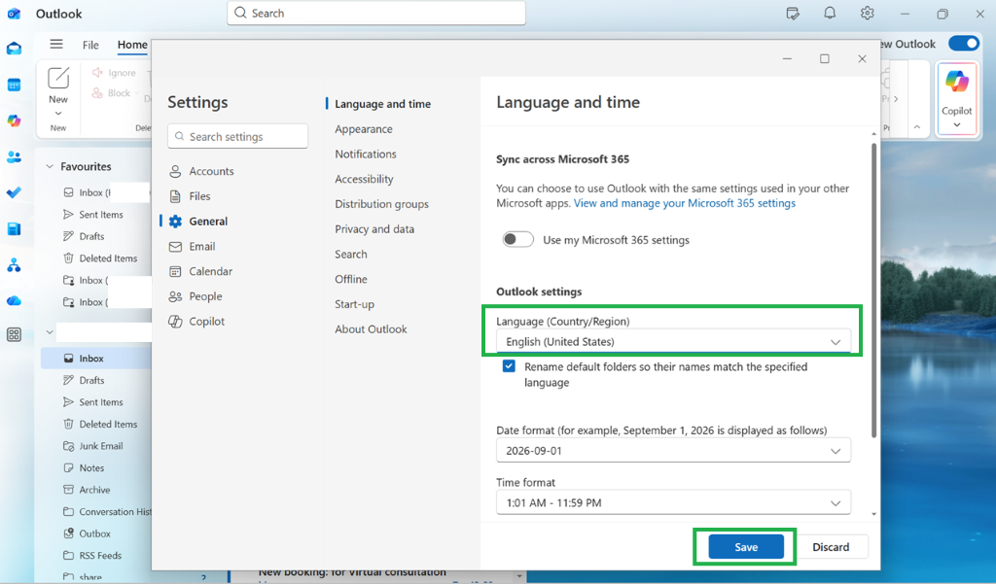Viewport: 996px width, 584px height.
Task: Open Accessibility subsection
Action: tap(364, 179)
